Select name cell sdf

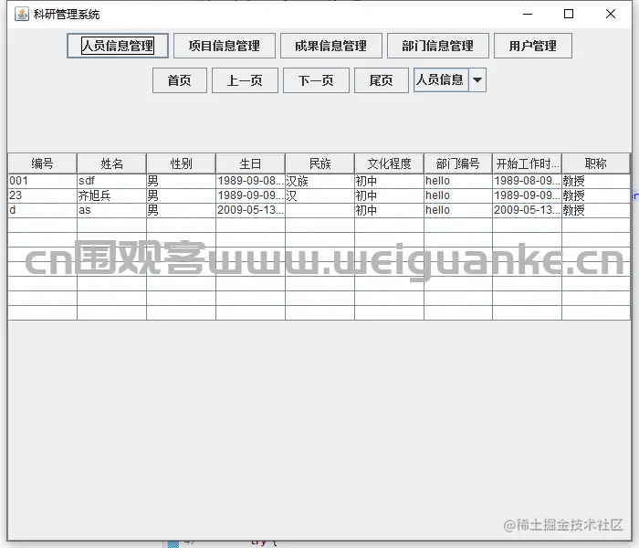pyautogui.click(x=111, y=181)
